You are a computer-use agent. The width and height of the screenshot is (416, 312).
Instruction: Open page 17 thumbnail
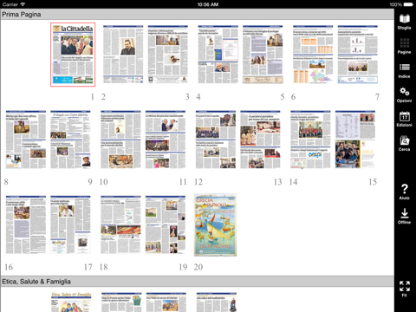tap(70, 224)
